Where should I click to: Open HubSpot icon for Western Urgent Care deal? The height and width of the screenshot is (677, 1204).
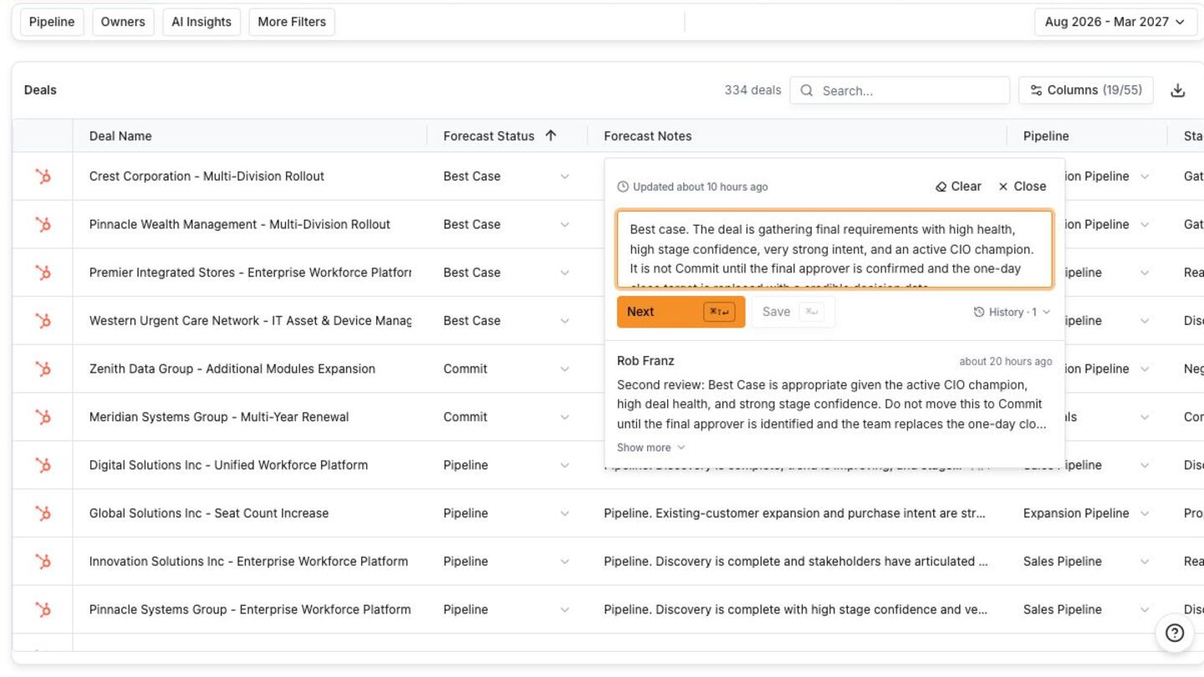pos(43,321)
